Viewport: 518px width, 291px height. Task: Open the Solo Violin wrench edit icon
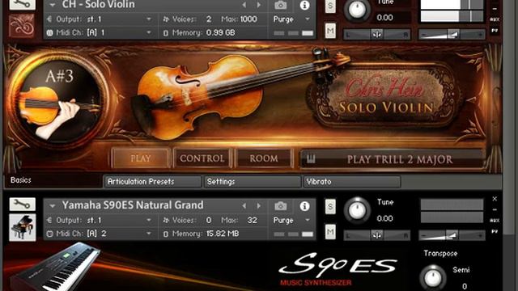click(x=22, y=4)
